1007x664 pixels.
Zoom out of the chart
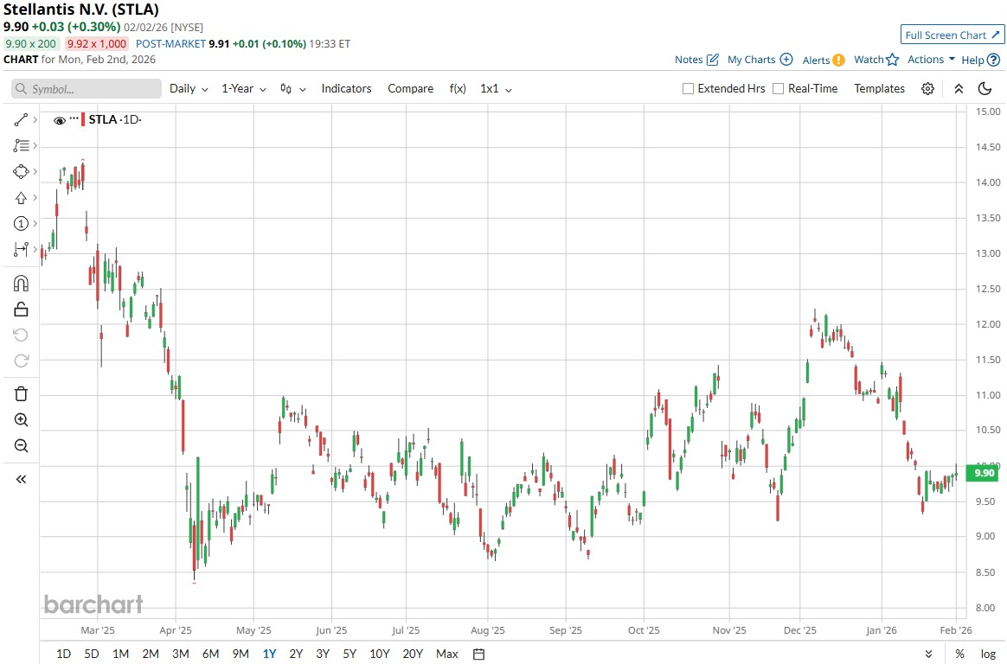(x=21, y=445)
